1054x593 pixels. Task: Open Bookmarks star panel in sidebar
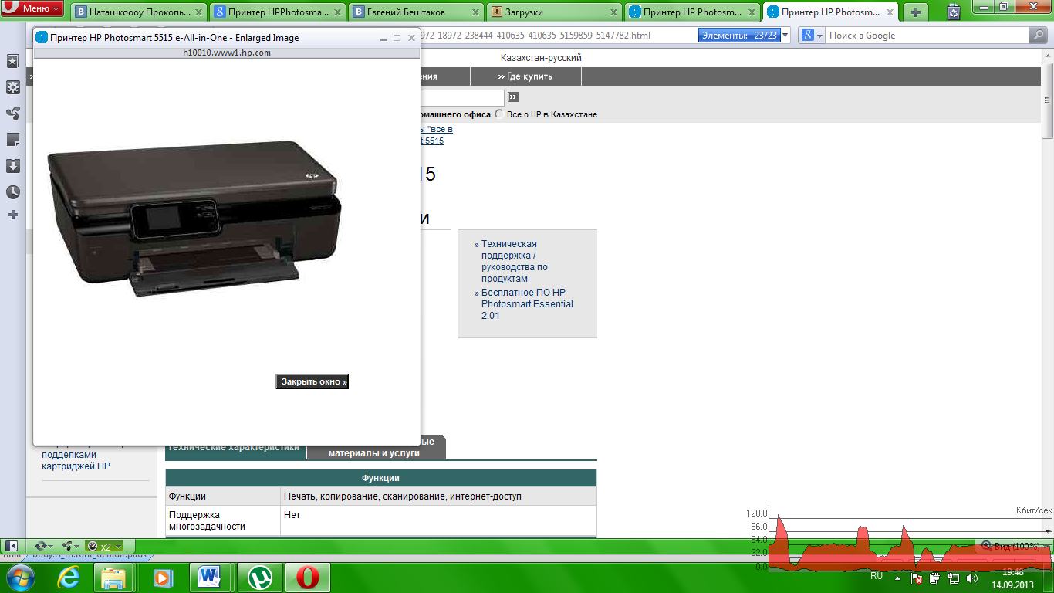[13, 61]
